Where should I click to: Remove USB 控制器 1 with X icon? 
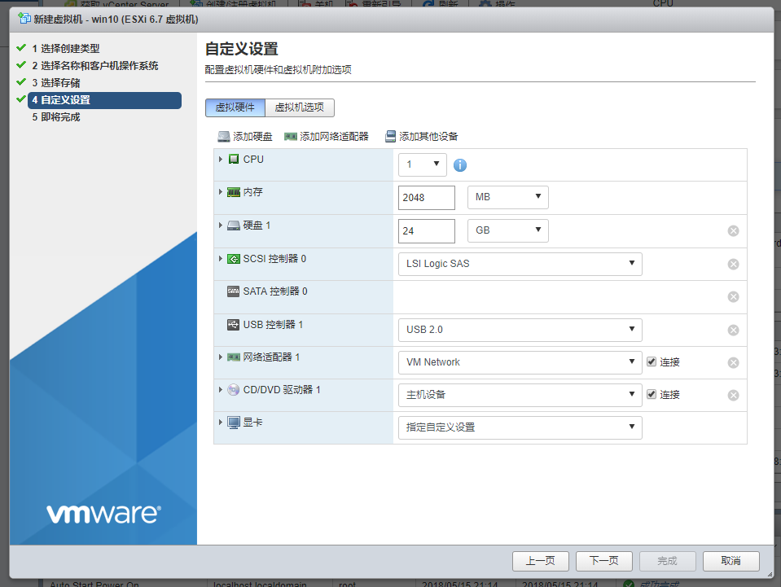click(x=733, y=331)
